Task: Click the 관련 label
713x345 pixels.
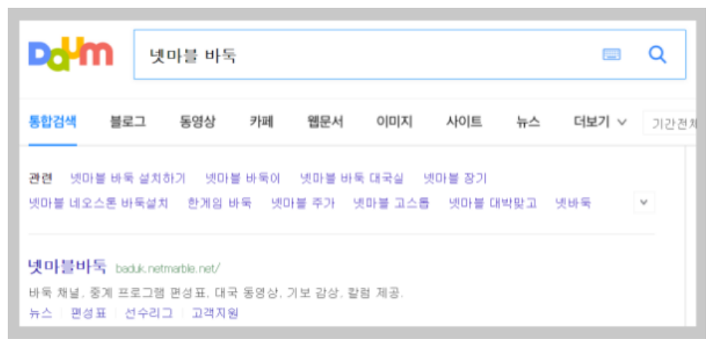Action: coord(41,178)
